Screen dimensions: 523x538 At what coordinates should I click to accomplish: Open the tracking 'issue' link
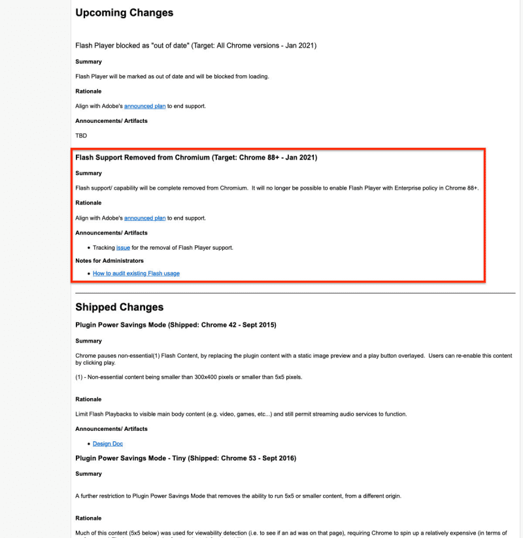tap(123, 248)
